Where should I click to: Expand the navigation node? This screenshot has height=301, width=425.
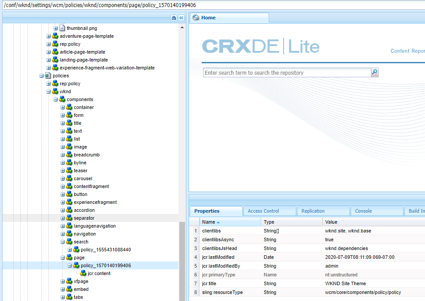click(62, 234)
